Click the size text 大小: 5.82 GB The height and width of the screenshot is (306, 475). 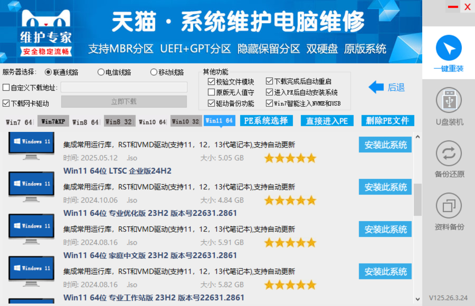(x=222, y=285)
